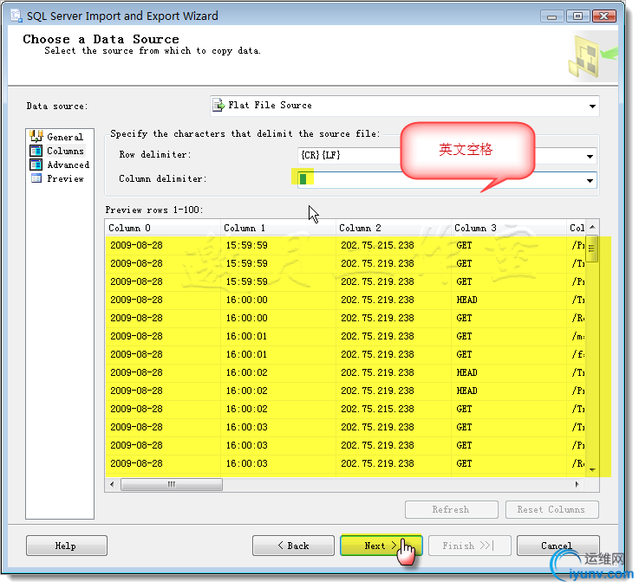The width and height of the screenshot is (639, 588).
Task: Open the Data source dropdown
Action: point(592,107)
